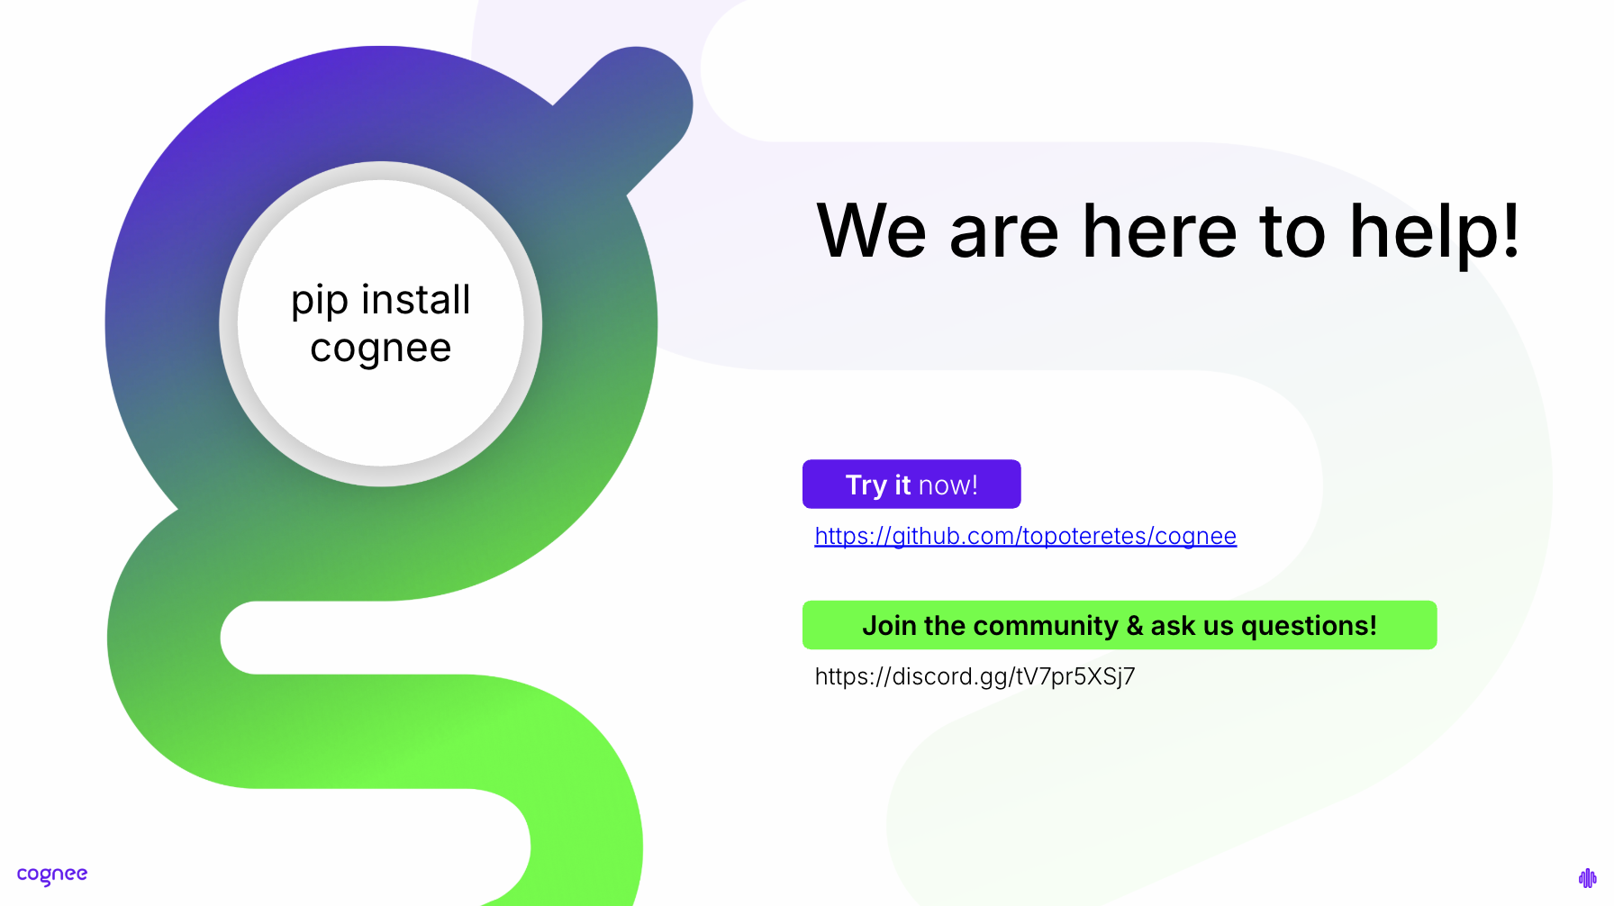
Task: Select the discord.gg/tV7pr5XSj7 URL text
Action: click(975, 676)
